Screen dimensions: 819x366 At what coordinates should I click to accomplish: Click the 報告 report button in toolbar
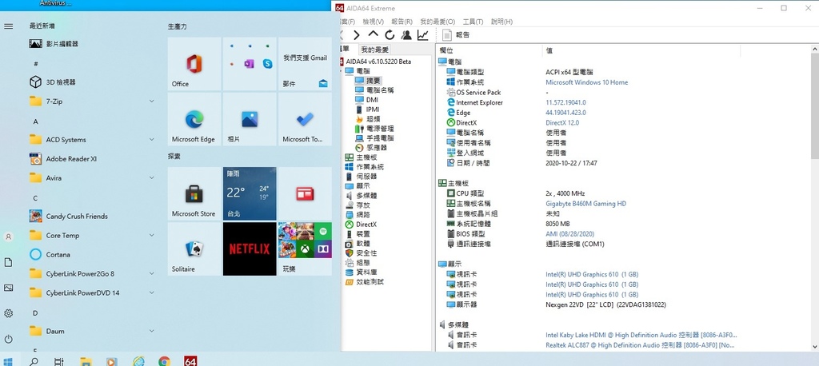click(457, 35)
